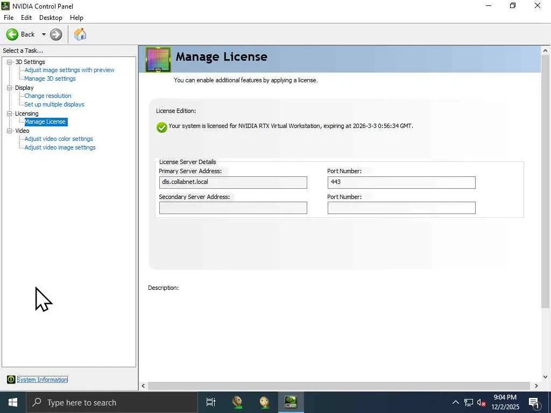Collapse the Video tree node
The width and height of the screenshot is (551, 413).
point(10,131)
